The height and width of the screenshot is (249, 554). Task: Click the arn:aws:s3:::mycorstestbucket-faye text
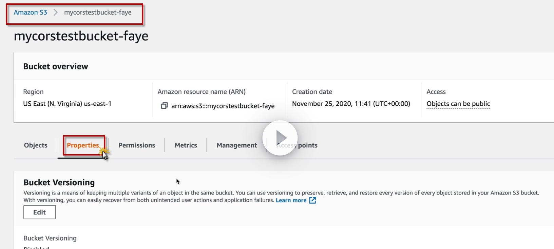tap(223, 106)
